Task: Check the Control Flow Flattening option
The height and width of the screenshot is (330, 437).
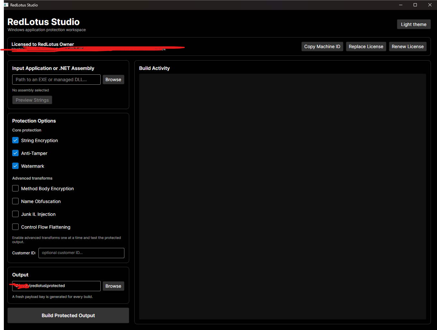Action: pos(15,227)
